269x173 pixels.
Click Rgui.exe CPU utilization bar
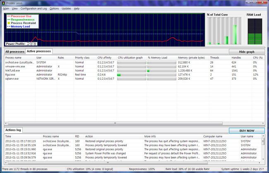pyautogui.click(x=132, y=75)
